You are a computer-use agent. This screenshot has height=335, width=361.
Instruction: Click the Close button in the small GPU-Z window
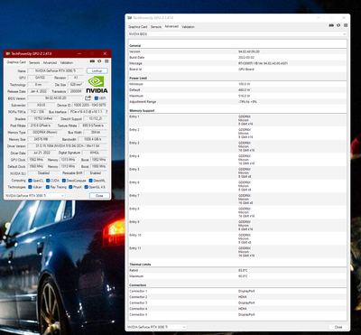(x=99, y=196)
